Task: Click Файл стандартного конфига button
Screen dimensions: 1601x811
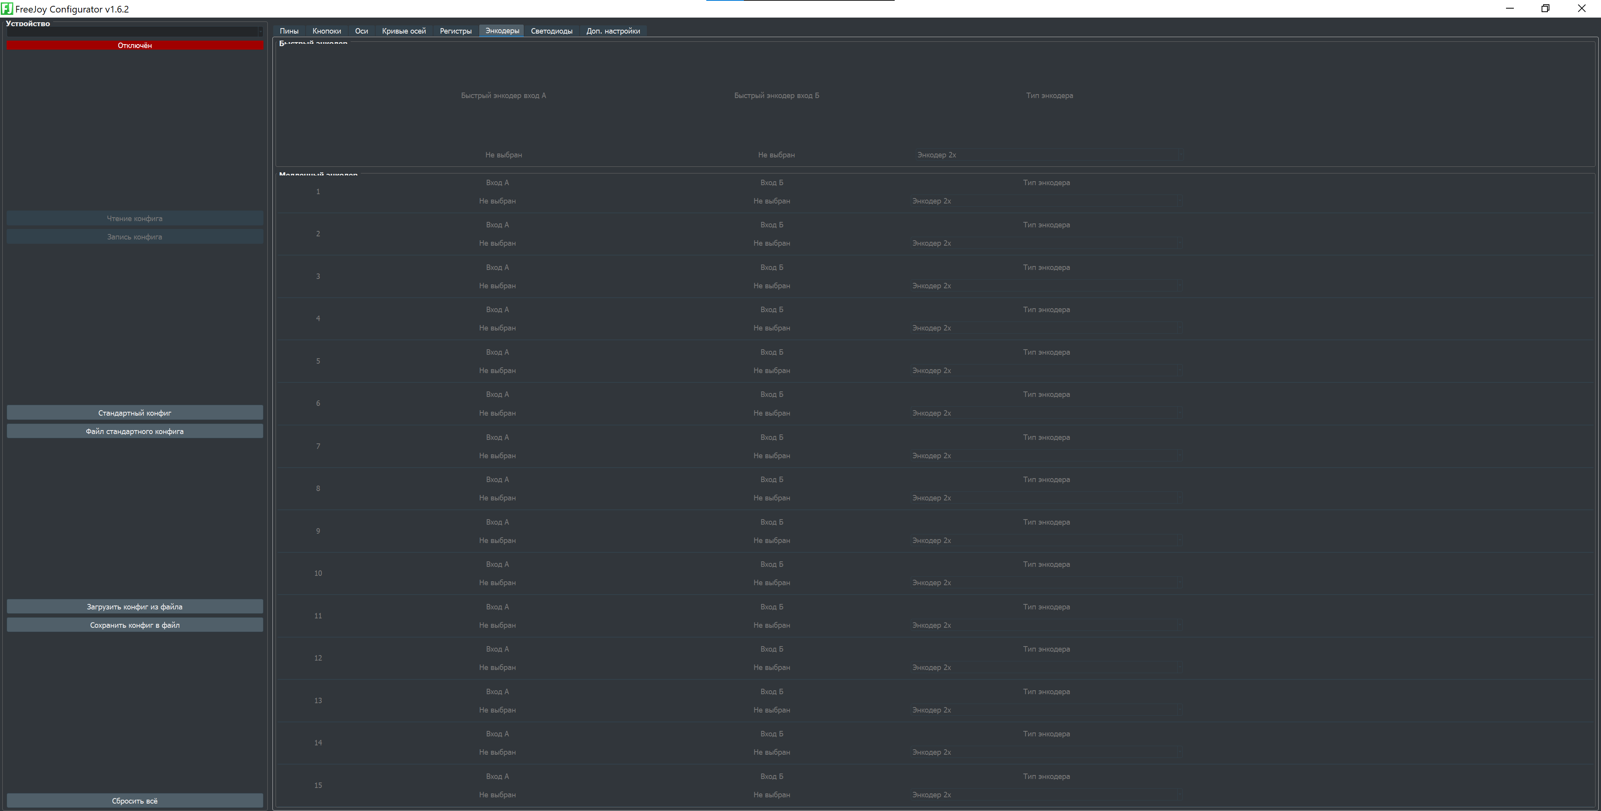Action: (135, 432)
